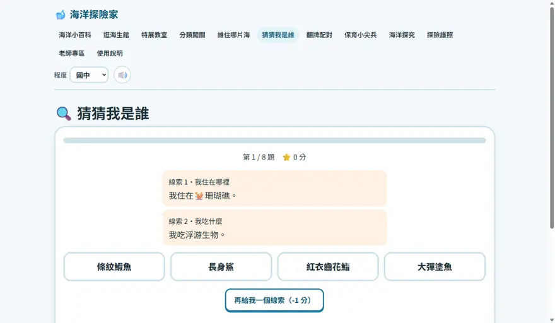Click the quiz progress bar
This screenshot has height=323, width=555.
[x=274, y=140]
